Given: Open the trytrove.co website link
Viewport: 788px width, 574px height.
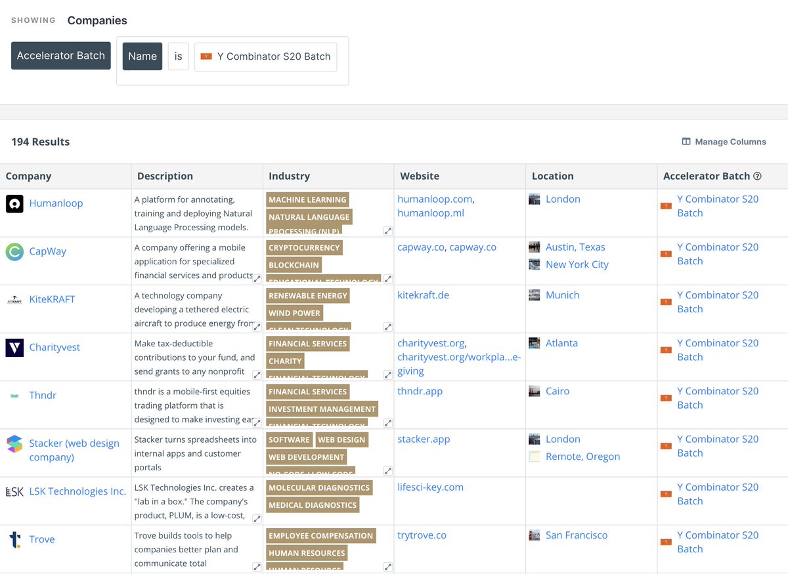Looking at the screenshot, I should tap(422, 535).
